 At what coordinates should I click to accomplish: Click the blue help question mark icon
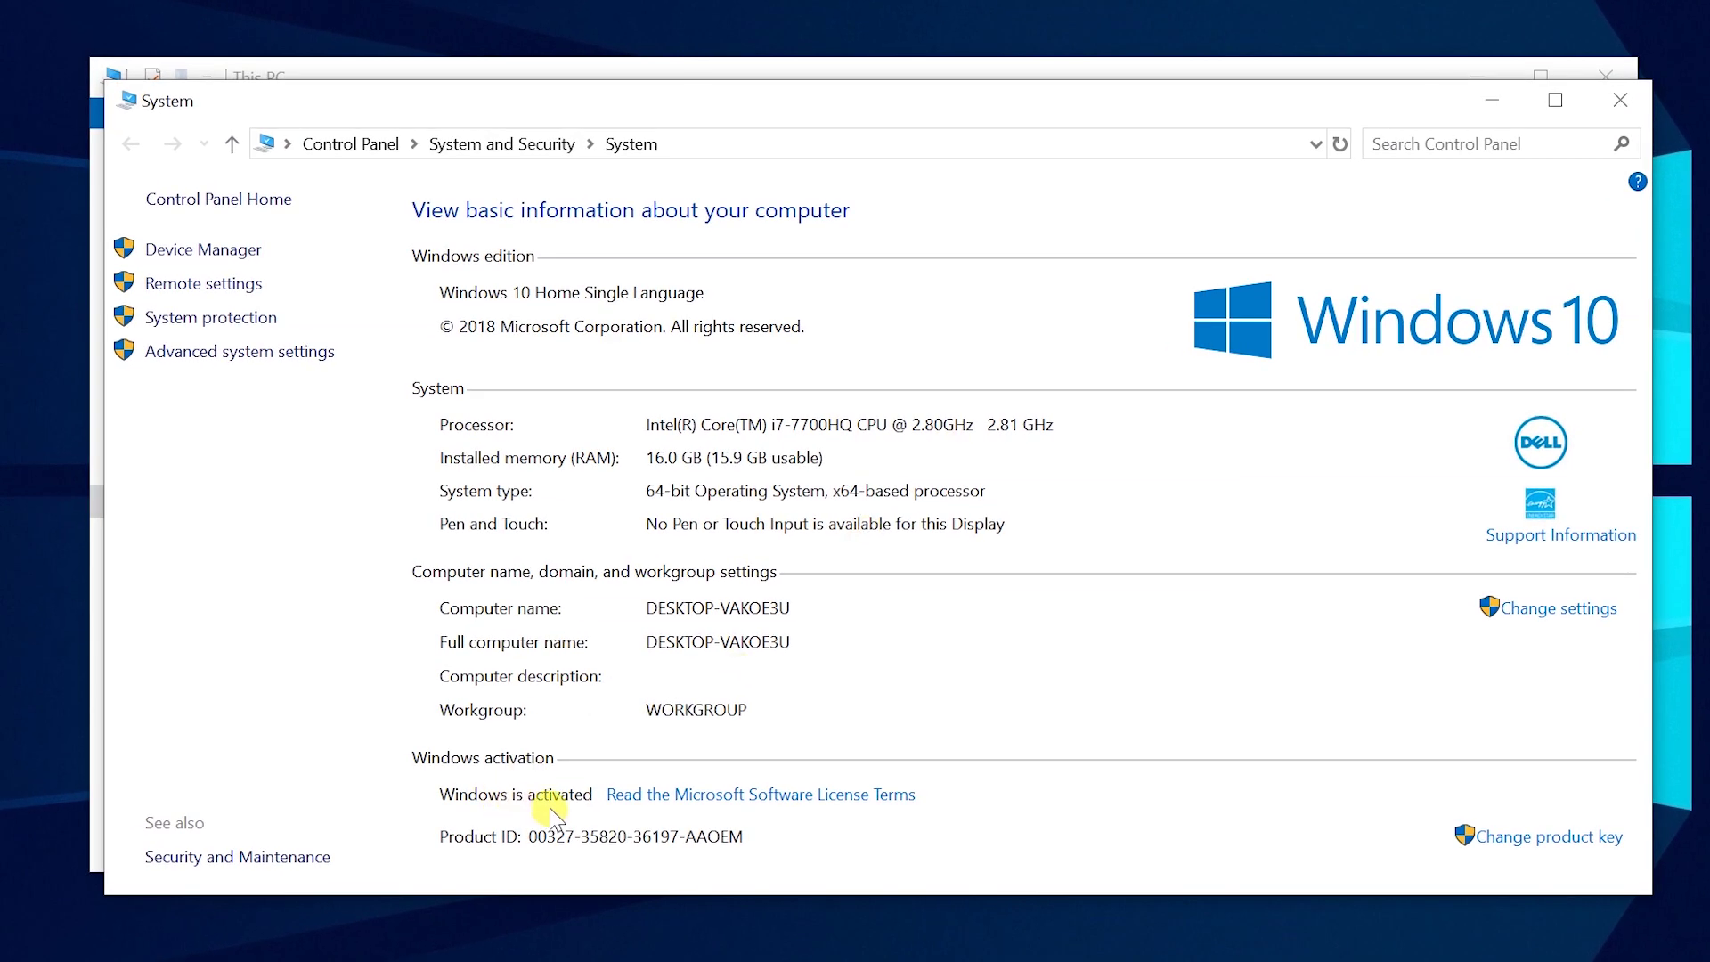coord(1638,182)
